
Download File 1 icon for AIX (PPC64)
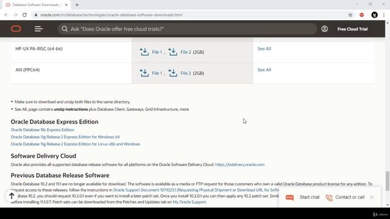[144, 73]
